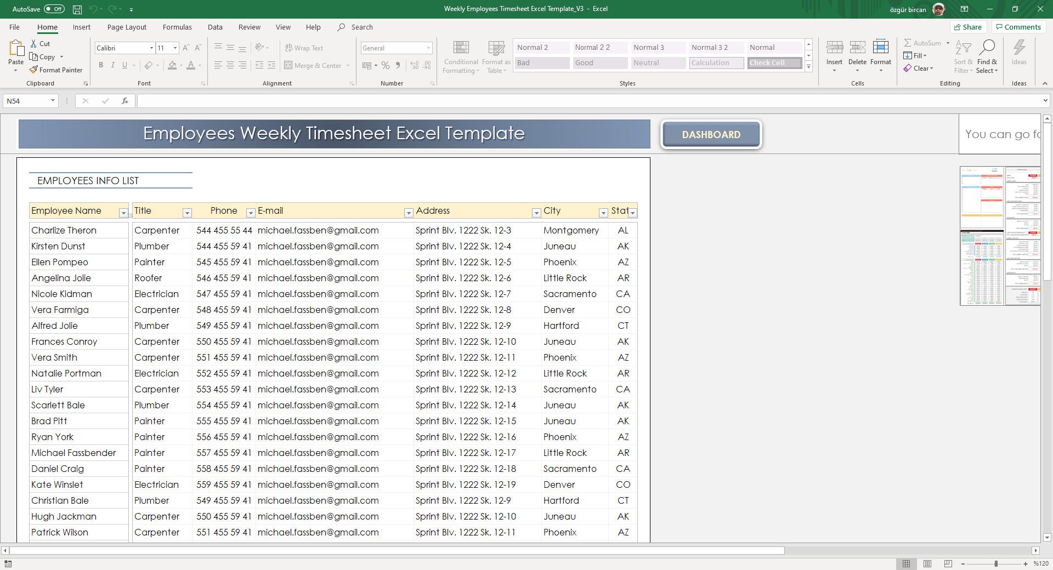Open the E-mail column filter dropdown
Screen dimensions: 1053x570
408,213
